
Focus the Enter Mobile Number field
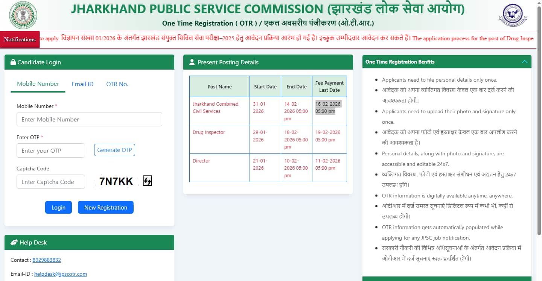[89, 119]
